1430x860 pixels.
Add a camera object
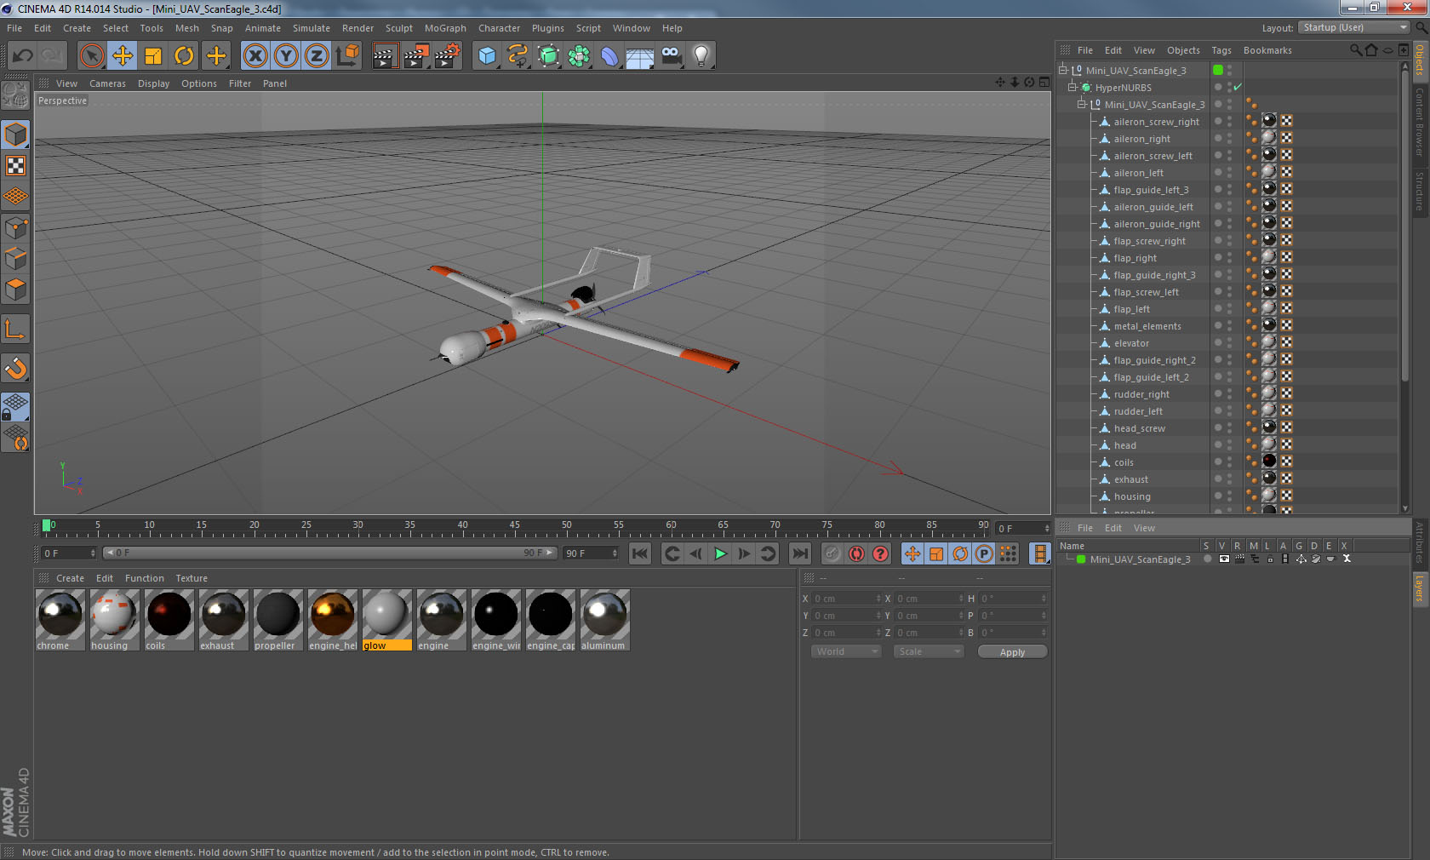671,56
